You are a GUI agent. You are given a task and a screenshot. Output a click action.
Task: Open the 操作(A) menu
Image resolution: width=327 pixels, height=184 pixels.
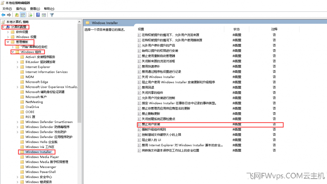[21, 8]
